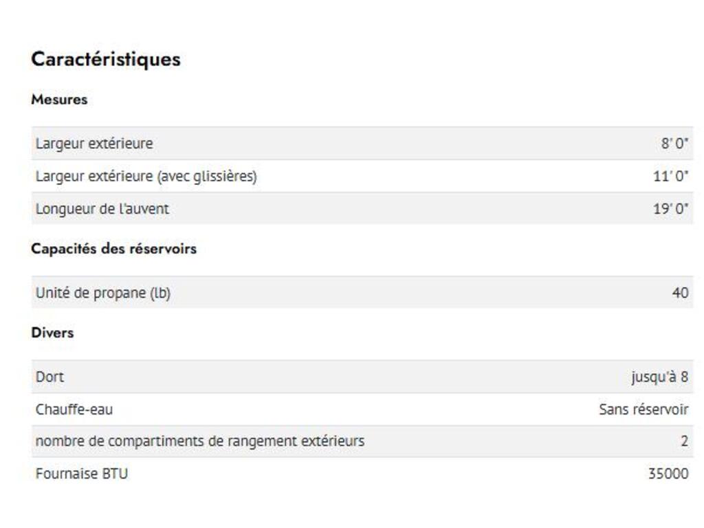Click the "Fournaise BTU" row label
Viewport: 704px width, 528px height.
point(81,474)
